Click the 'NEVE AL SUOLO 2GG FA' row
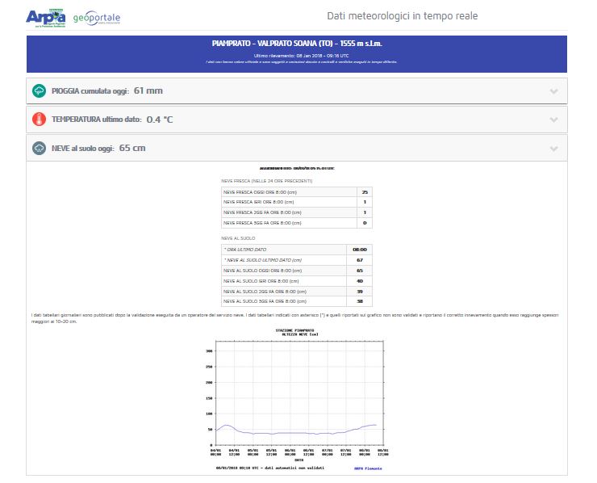The image size is (597, 483). tap(297, 292)
